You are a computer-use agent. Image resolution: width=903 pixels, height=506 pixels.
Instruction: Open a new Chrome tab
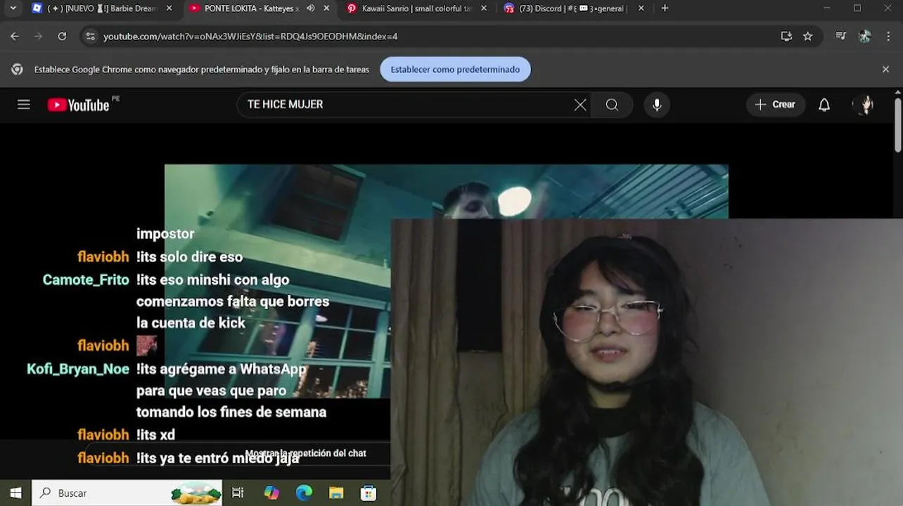click(x=665, y=8)
